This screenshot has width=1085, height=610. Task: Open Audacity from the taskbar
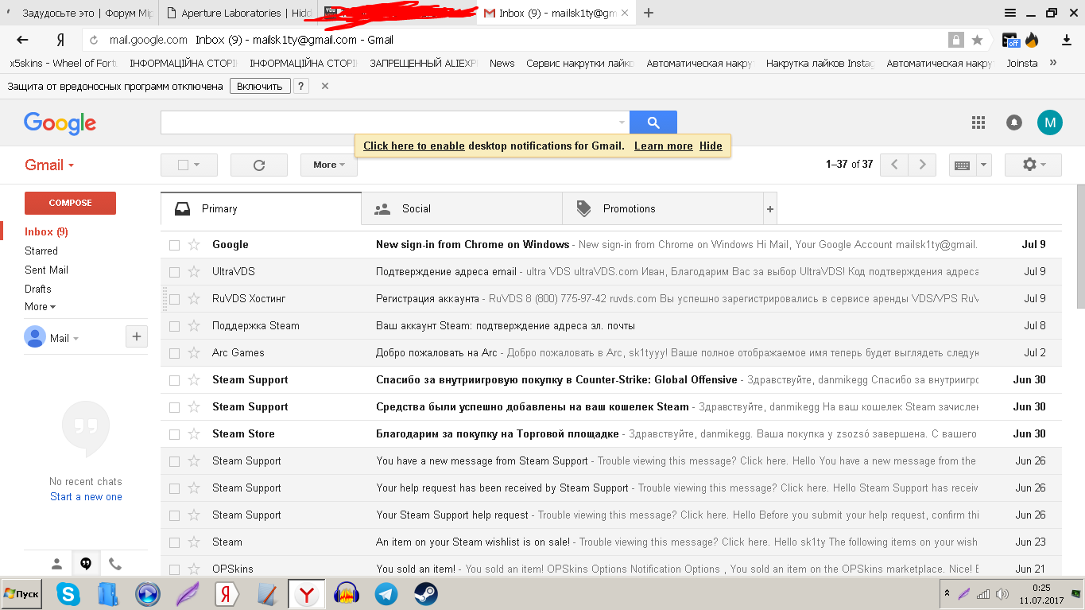click(347, 594)
